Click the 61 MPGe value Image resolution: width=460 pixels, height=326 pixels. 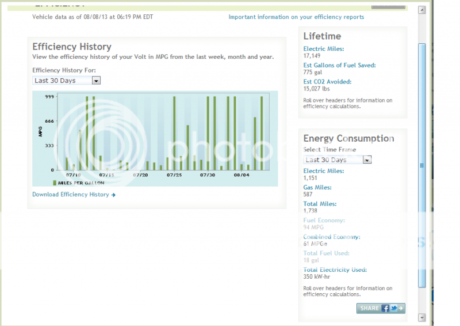pyautogui.click(x=315, y=244)
